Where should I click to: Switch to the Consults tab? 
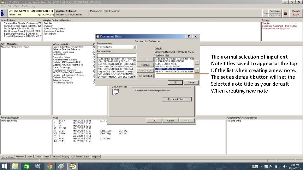56,157
